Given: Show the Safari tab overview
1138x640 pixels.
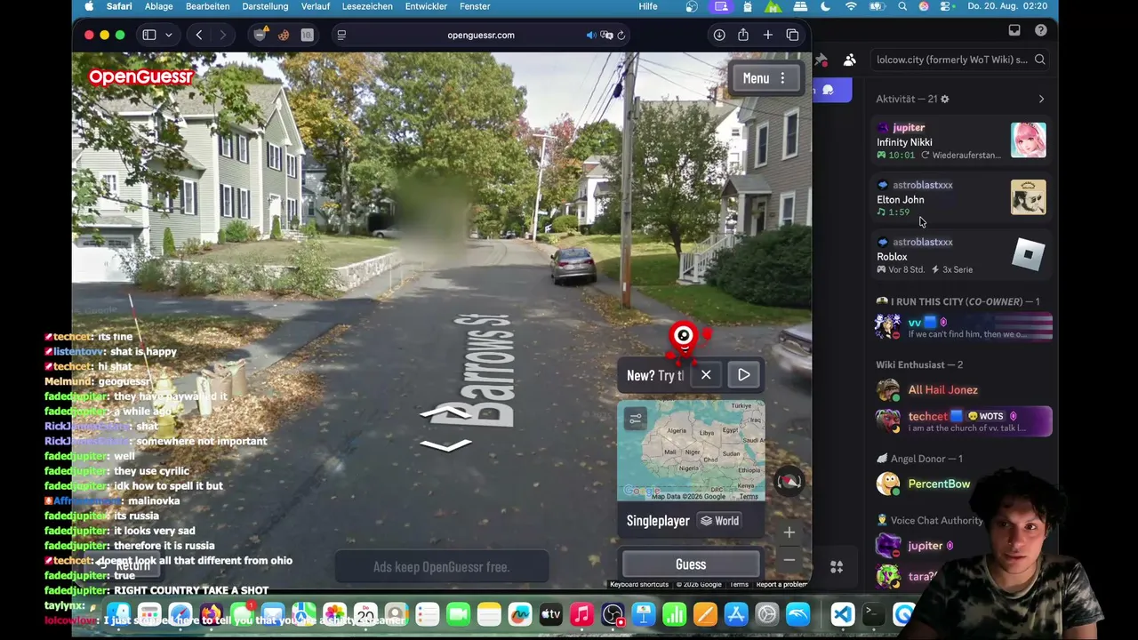Looking at the screenshot, I should coord(792,35).
